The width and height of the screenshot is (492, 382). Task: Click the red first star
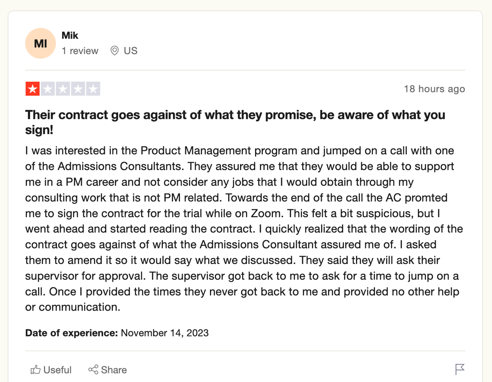tap(32, 89)
